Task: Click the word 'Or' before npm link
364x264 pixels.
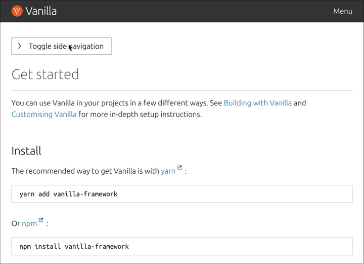Action: coord(16,223)
